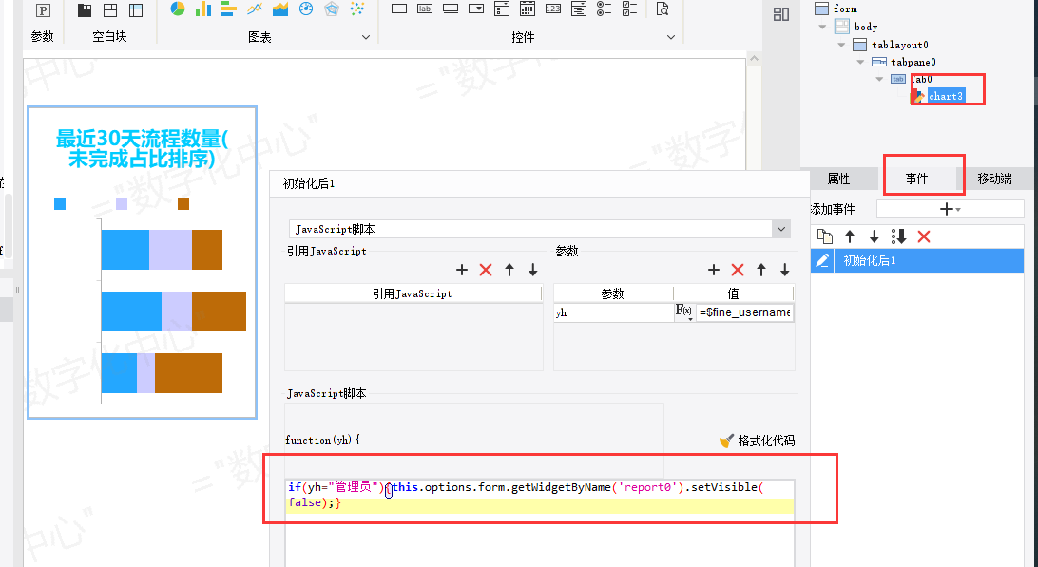Viewport: 1038px width, 567px height.
Task: Copy the selected event
Action: [x=824, y=236]
